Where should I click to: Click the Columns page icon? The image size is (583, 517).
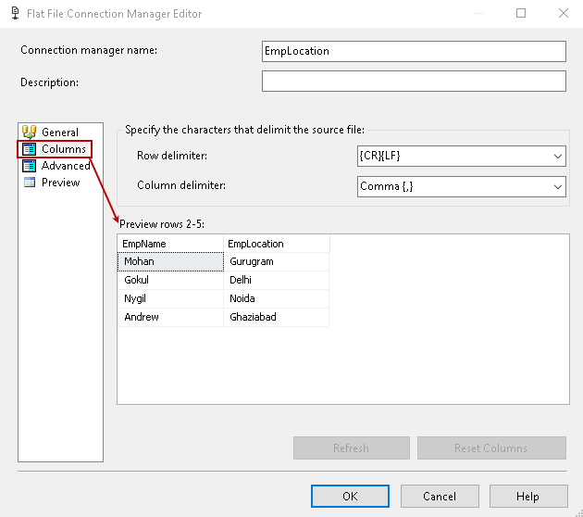29,149
